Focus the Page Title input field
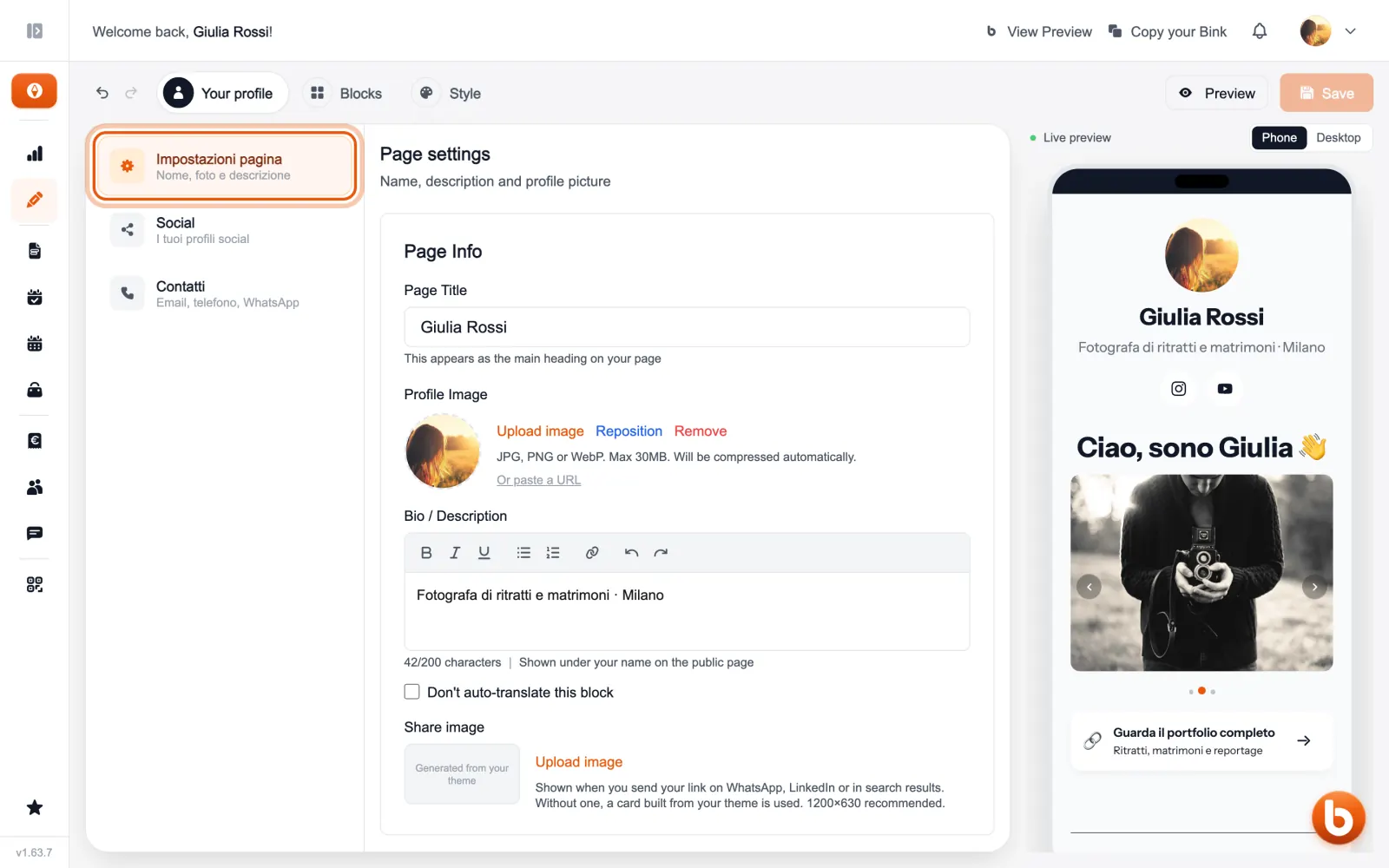This screenshot has width=1389, height=868. (x=687, y=327)
